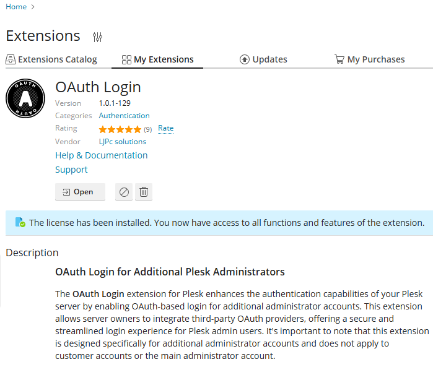Click the OAuth Login logo
The image size is (433, 367).
click(x=25, y=98)
